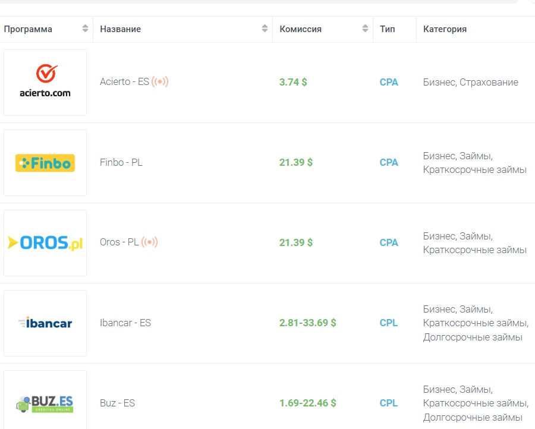Select the Ibancar logo image

45,323
